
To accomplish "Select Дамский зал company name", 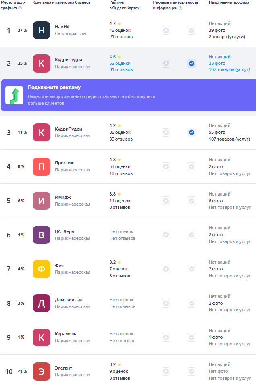I will click(x=69, y=300).
